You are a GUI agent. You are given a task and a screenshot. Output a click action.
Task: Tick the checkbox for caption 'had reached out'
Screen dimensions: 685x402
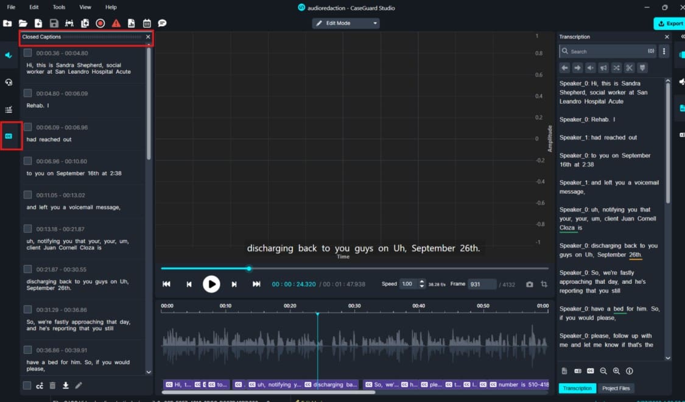(28, 127)
